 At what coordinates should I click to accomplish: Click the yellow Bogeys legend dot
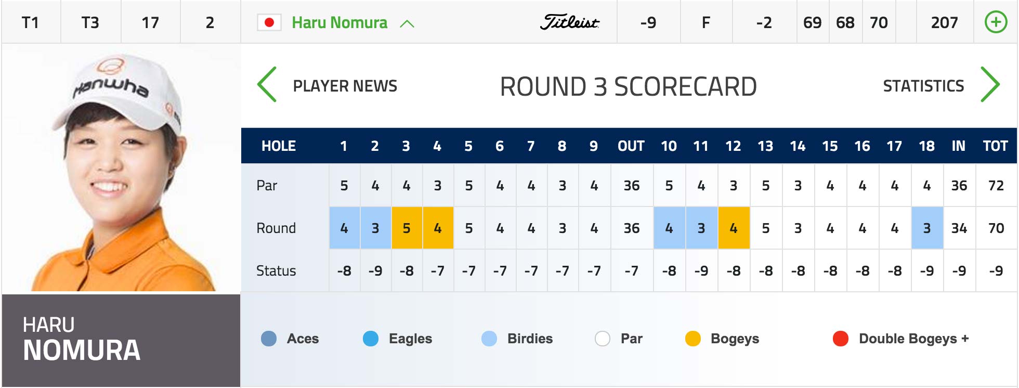pyautogui.click(x=693, y=339)
